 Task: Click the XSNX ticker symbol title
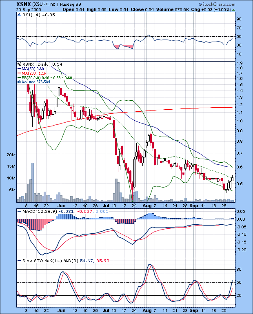(9, 3)
